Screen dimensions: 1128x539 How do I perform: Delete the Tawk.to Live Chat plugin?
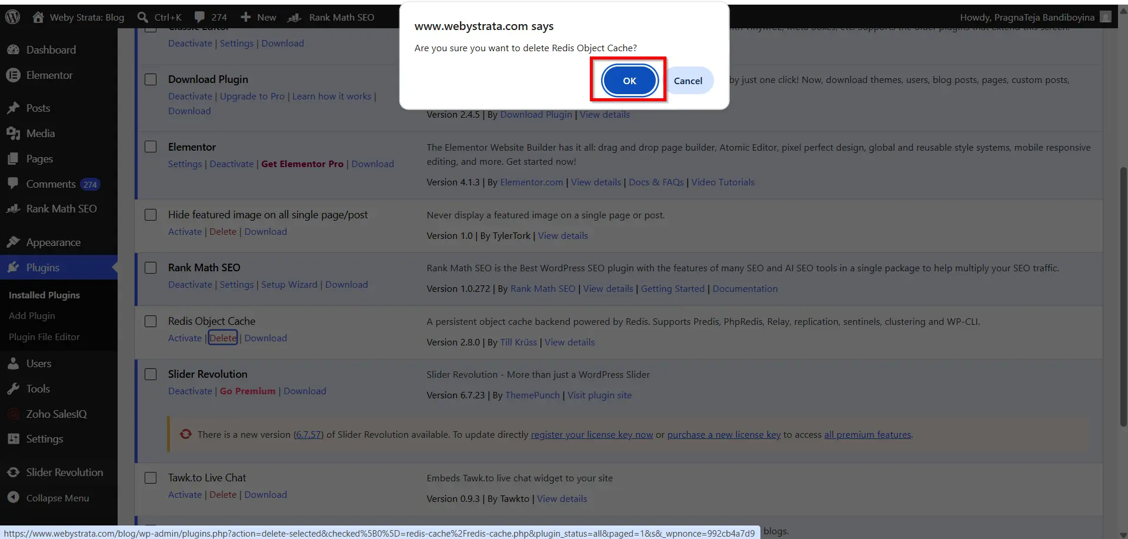pyautogui.click(x=223, y=495)
